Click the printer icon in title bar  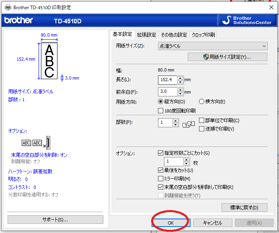pyautogui.click(x=8, y=8)
